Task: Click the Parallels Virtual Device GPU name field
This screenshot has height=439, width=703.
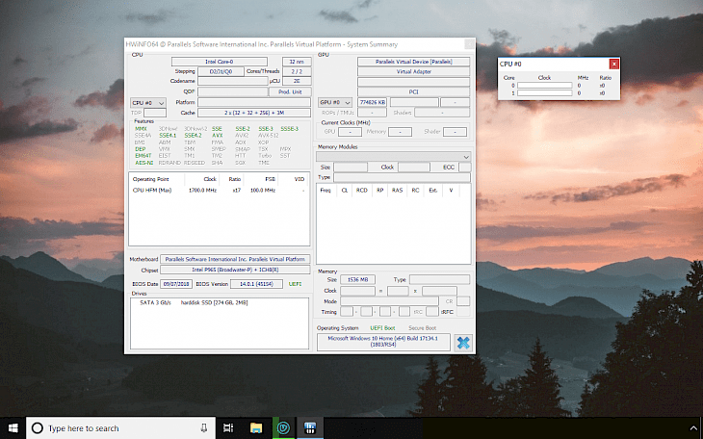Action: 413,62
